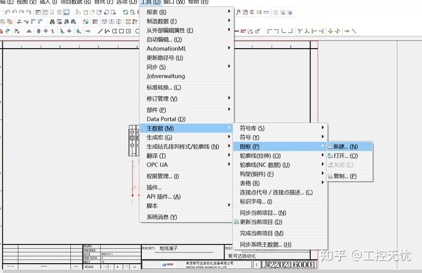Choose 打开... (O) in the 图框 submenu
Image resolution: width=422 pixels, height=273 pixels.
point(349,156)
